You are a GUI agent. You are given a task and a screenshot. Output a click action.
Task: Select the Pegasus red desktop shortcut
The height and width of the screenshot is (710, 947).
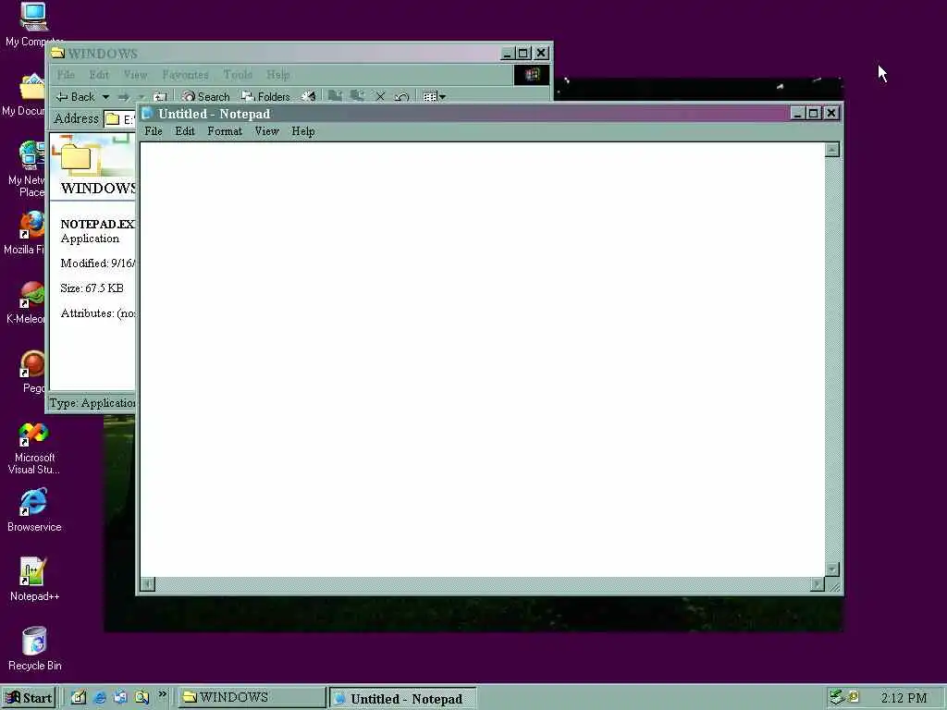tap(32, 372)
